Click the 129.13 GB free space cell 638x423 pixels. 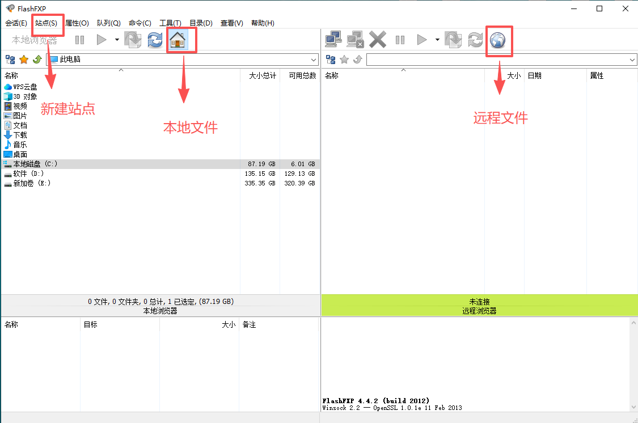(x=300, y=174)
